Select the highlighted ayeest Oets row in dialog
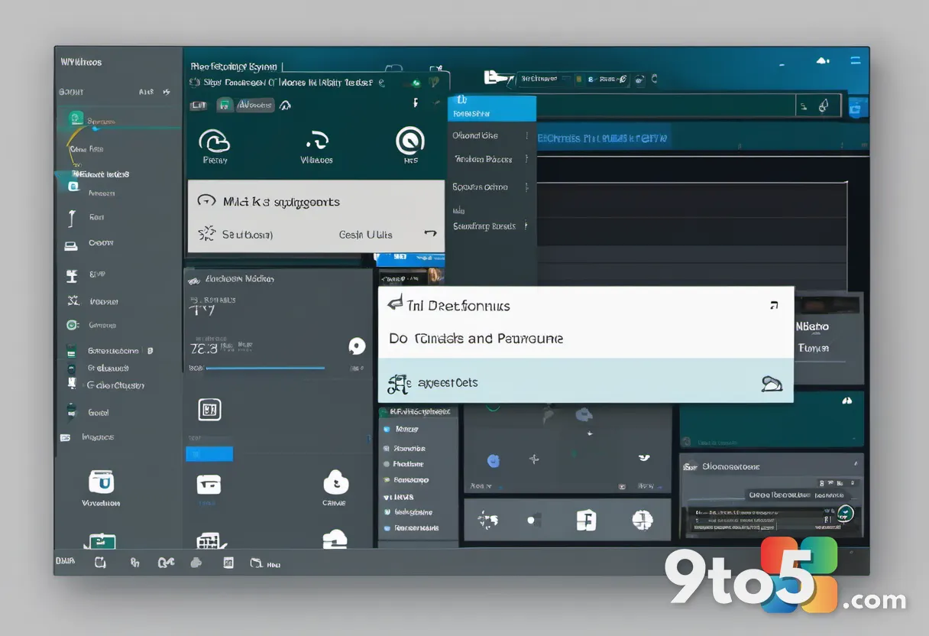The width and height of the screenshot is (929, 636). coord(586,381)
